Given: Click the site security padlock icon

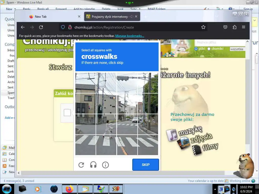Looking at the screenshot, I should click(x=70, y=27).
